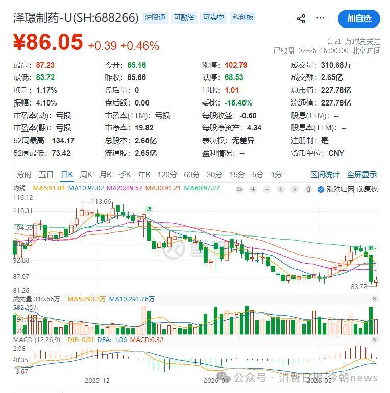390x393 pixels.
Task: Toggle the 涨跌归因 checkbox
Action: tap(321, 189)
